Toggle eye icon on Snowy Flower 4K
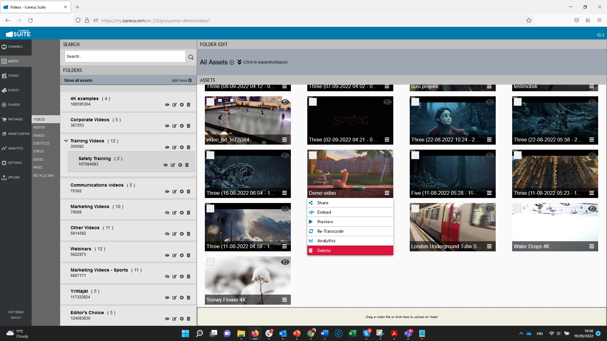Viewport: 607px width, 341px height. coord(285,262)
